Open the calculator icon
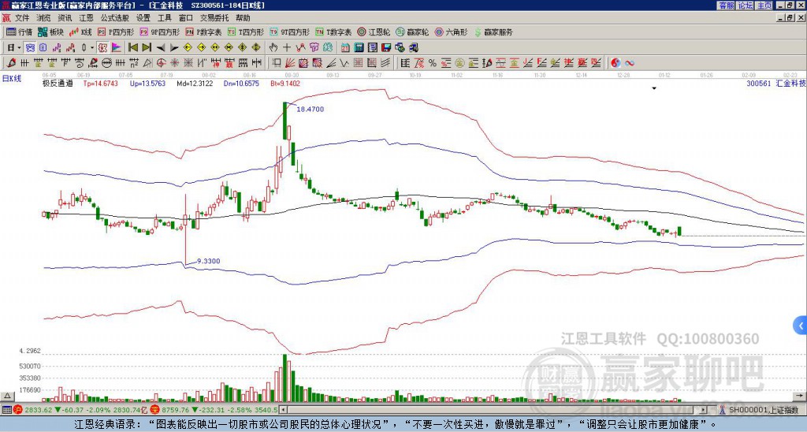This screenshot has height=432, width=807. (359, 48)
